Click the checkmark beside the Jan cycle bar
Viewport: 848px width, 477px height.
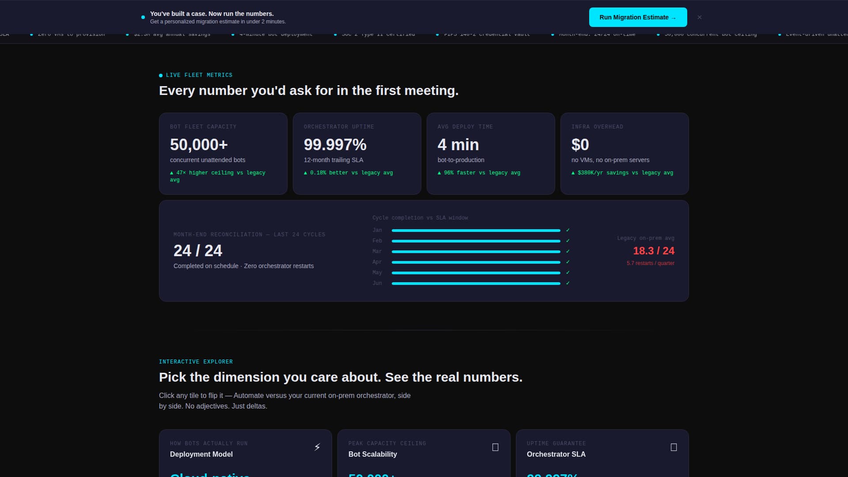(568, 230)
